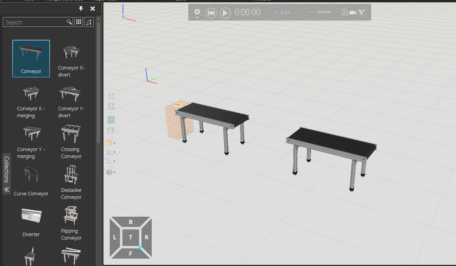Screen dimensions: 456x266
Task: Fill view with all components
Action: coord(111,96)
